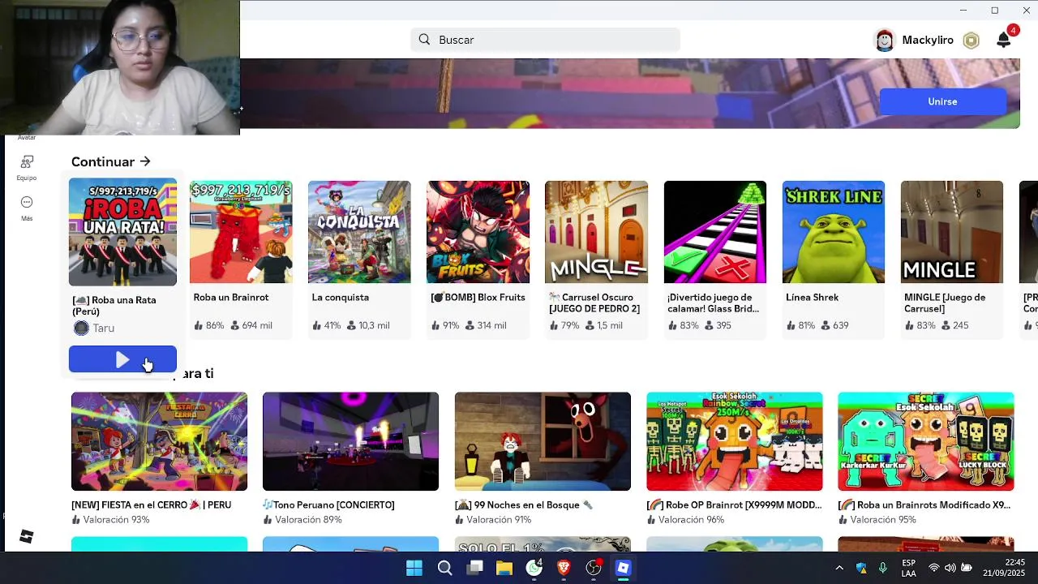
Task: Click 'Valoración 96%' rating text
Action: (x=691, y=520)
